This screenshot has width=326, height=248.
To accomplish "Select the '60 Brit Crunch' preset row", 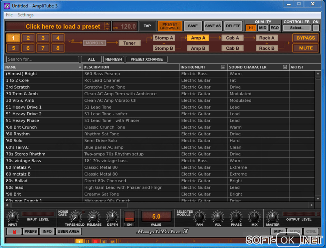I will coord(159,127).
